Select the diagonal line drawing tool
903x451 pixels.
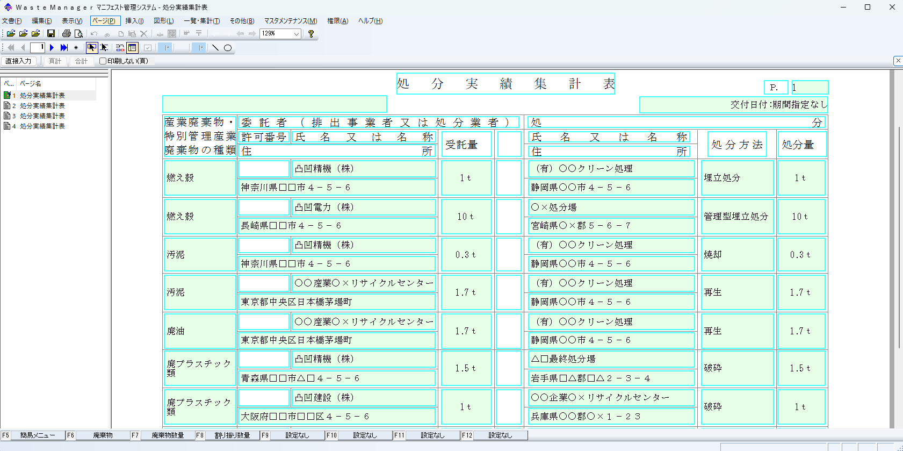(215, 48)
